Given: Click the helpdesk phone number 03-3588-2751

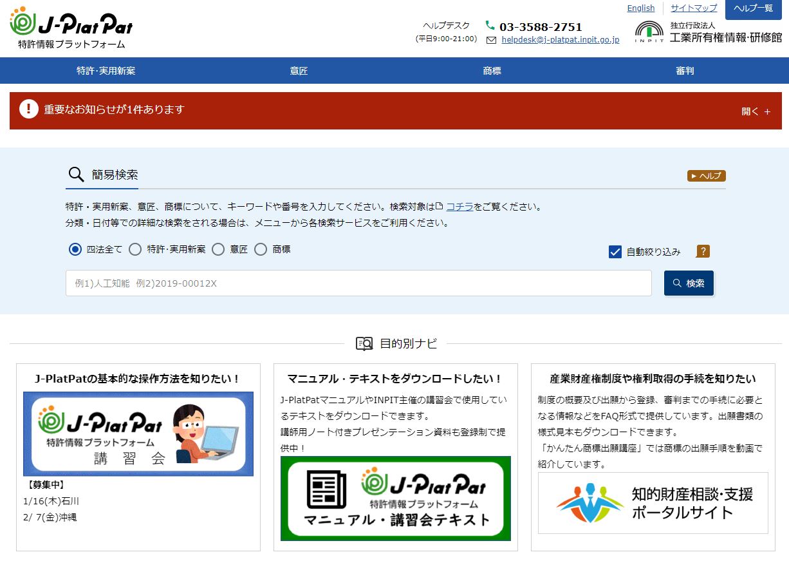Looking at the screenshot, I should click(541, 27).
